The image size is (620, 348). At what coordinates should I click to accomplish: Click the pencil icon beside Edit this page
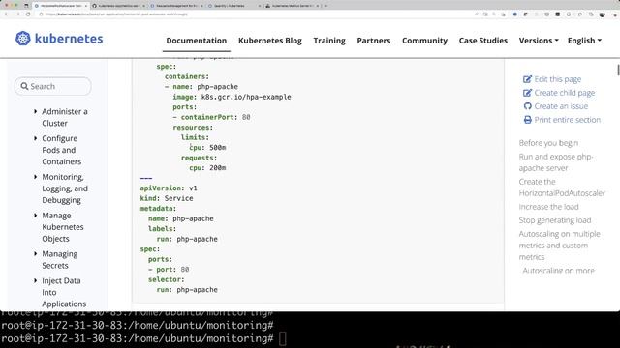click(527, 79)
